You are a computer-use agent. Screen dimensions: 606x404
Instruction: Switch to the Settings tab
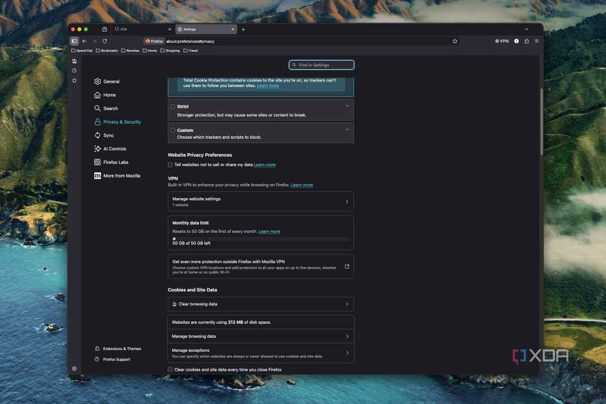coord(206,29)
